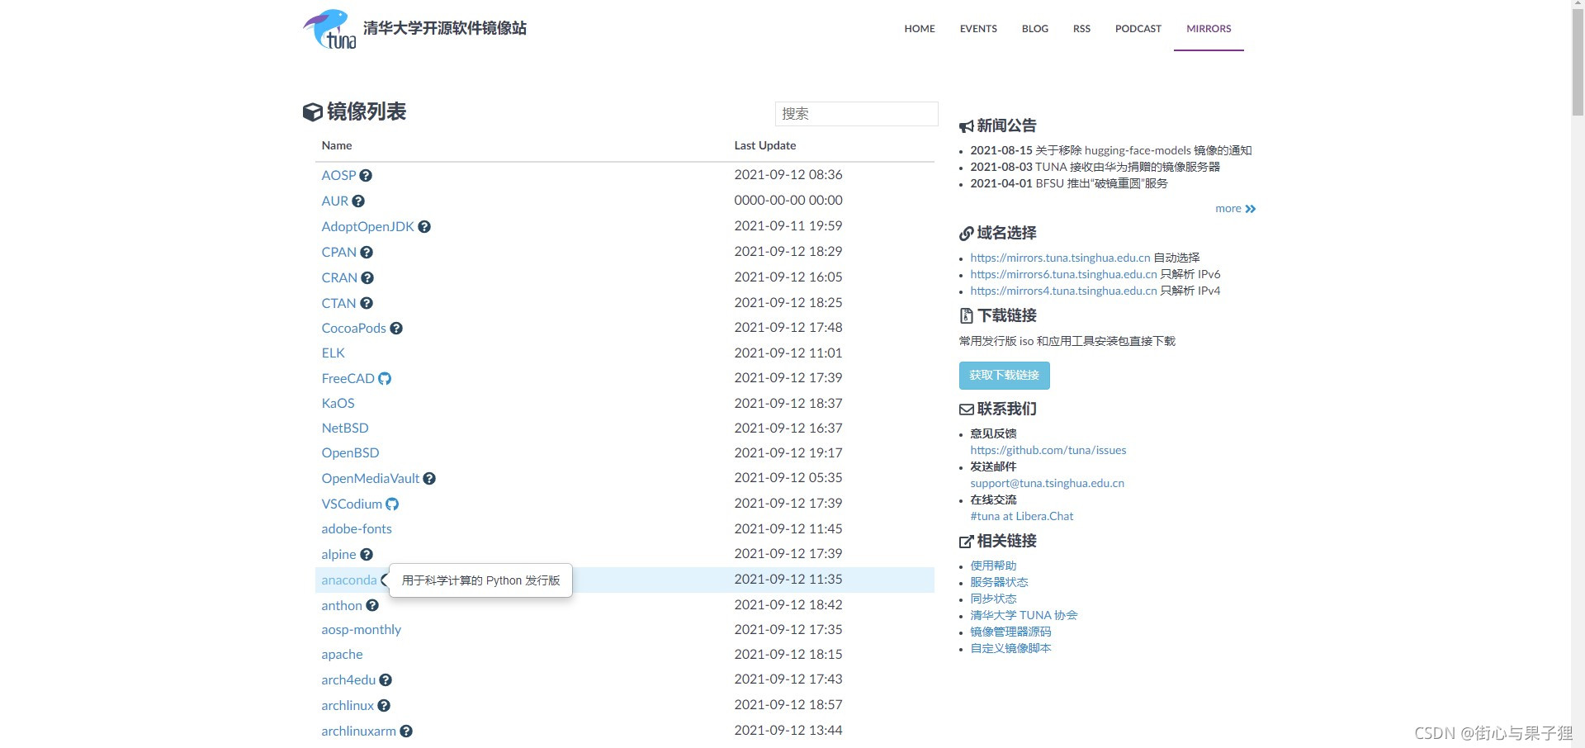Open the help icon next to alpine
The width and height of the screenshot is (1585, 748).
coord(367,555)
